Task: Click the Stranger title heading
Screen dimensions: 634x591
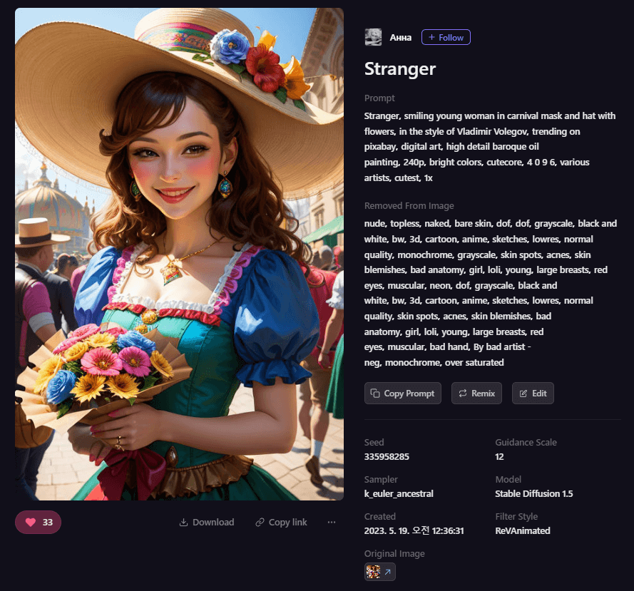Action: (x=400, y=68)
